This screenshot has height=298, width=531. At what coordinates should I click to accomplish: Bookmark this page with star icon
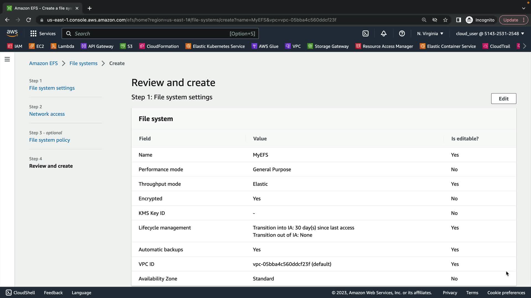pos(445,20)
